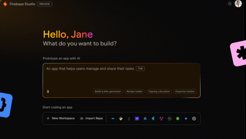Choose the white hexagon template icon
The image size is (246, 139).
[194, 119]
